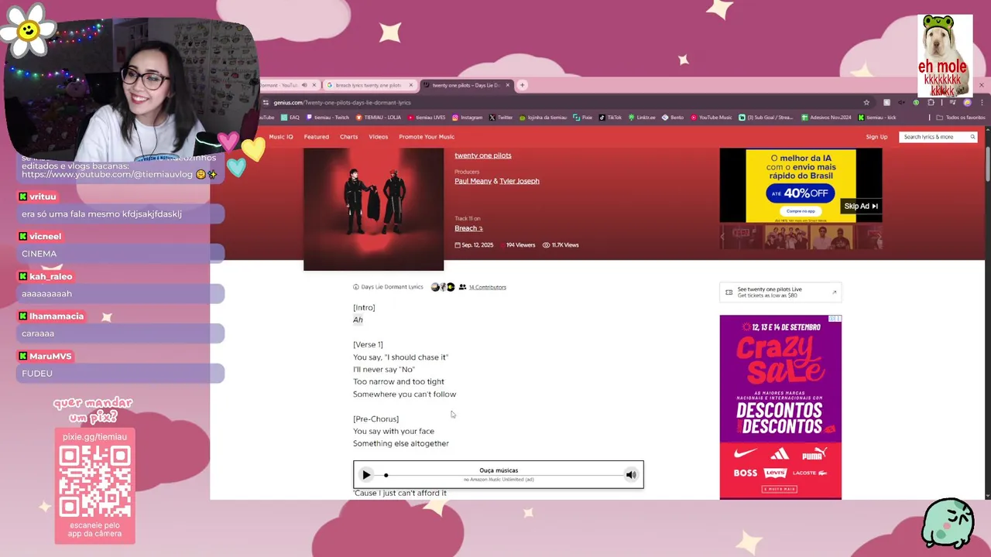
Task: Open the Pixie bookmark
Action: coord(583,118)
